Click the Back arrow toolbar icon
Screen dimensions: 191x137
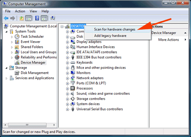[x=6, y=18]
